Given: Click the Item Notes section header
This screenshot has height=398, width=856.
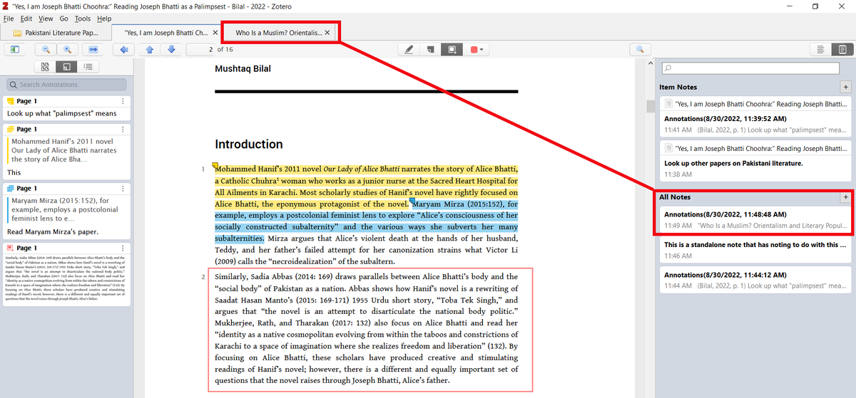Looking at the screenshot, I should [x=678, y=87].
